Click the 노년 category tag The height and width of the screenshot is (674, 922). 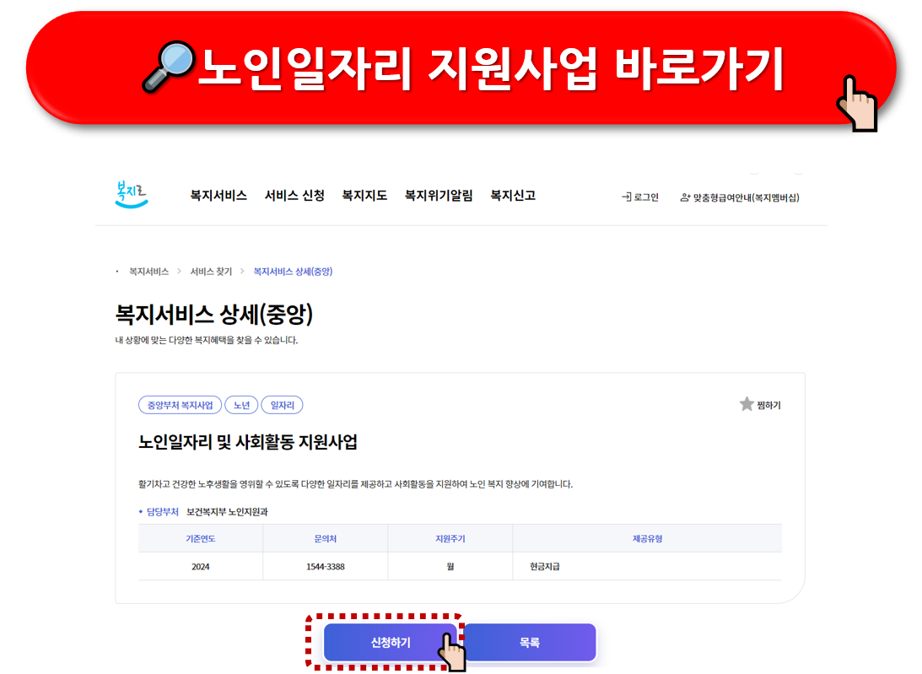coord(242,404)
